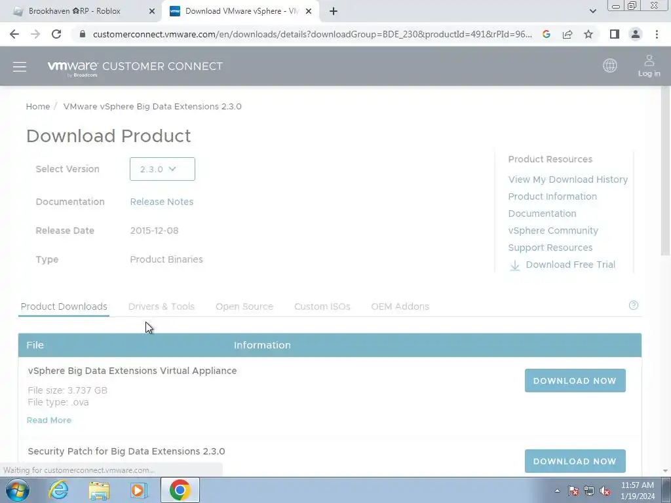This screenshot has height=503, width=671.
Task: Bookmark this page with the star
Action: pos(588,34)
